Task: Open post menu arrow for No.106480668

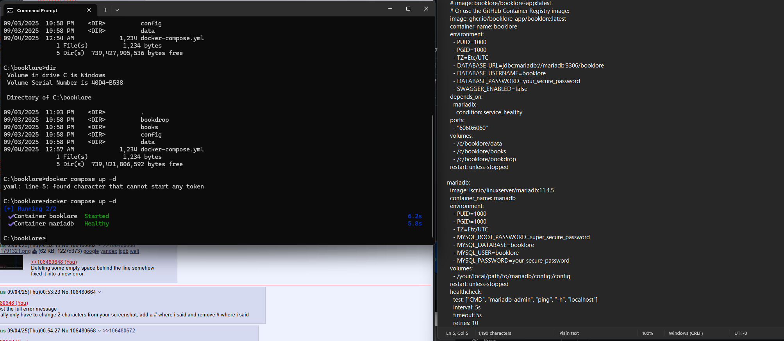Action: (99, 331)
